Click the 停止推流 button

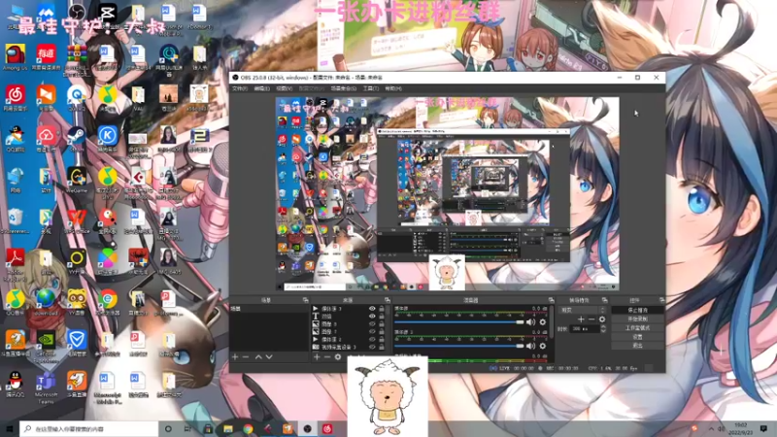tap(637, 310)
